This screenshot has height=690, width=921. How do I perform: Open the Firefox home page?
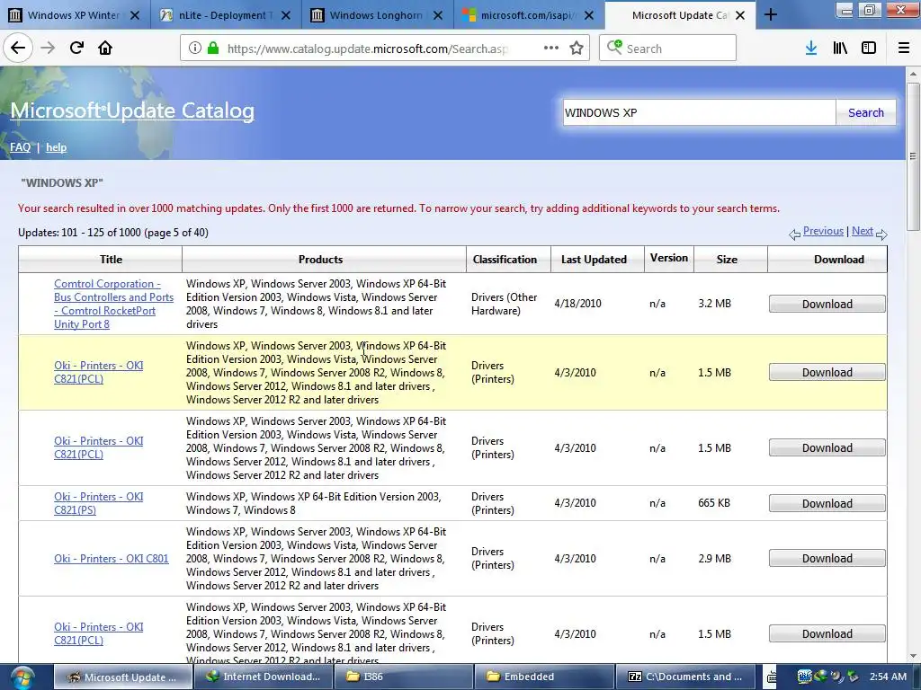[x=105, y=49]
